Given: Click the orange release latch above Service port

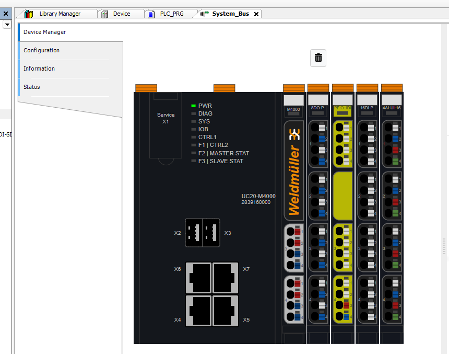Looking at the screenshot, I should point(146,88).
